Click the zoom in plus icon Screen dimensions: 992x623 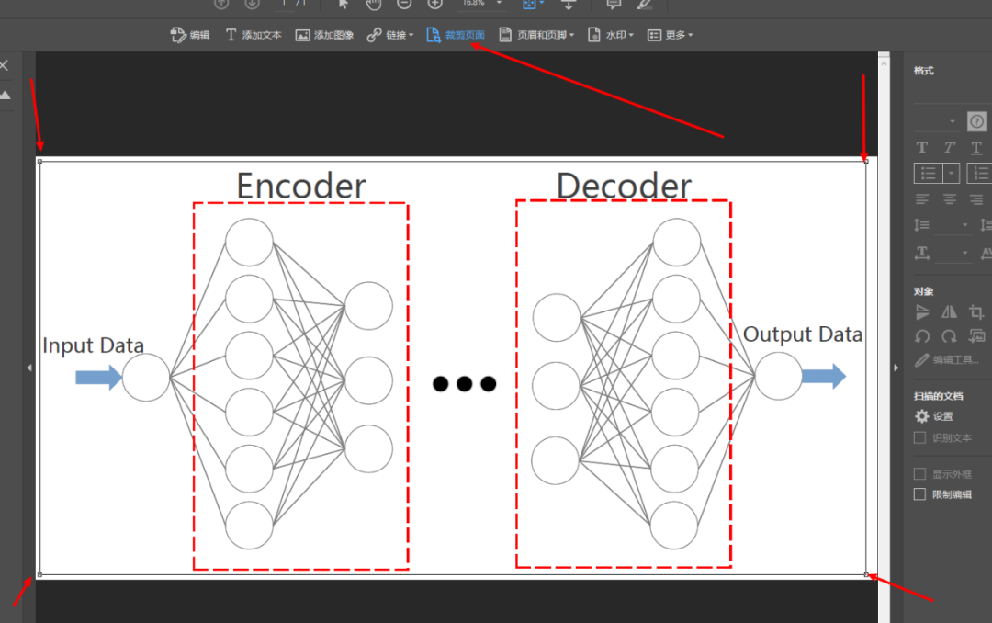coord(435,4)
